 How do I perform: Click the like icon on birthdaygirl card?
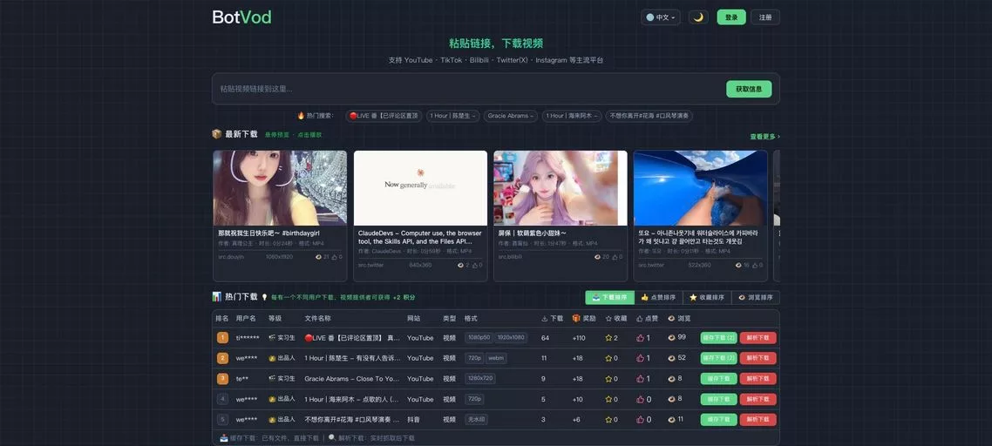334,257
